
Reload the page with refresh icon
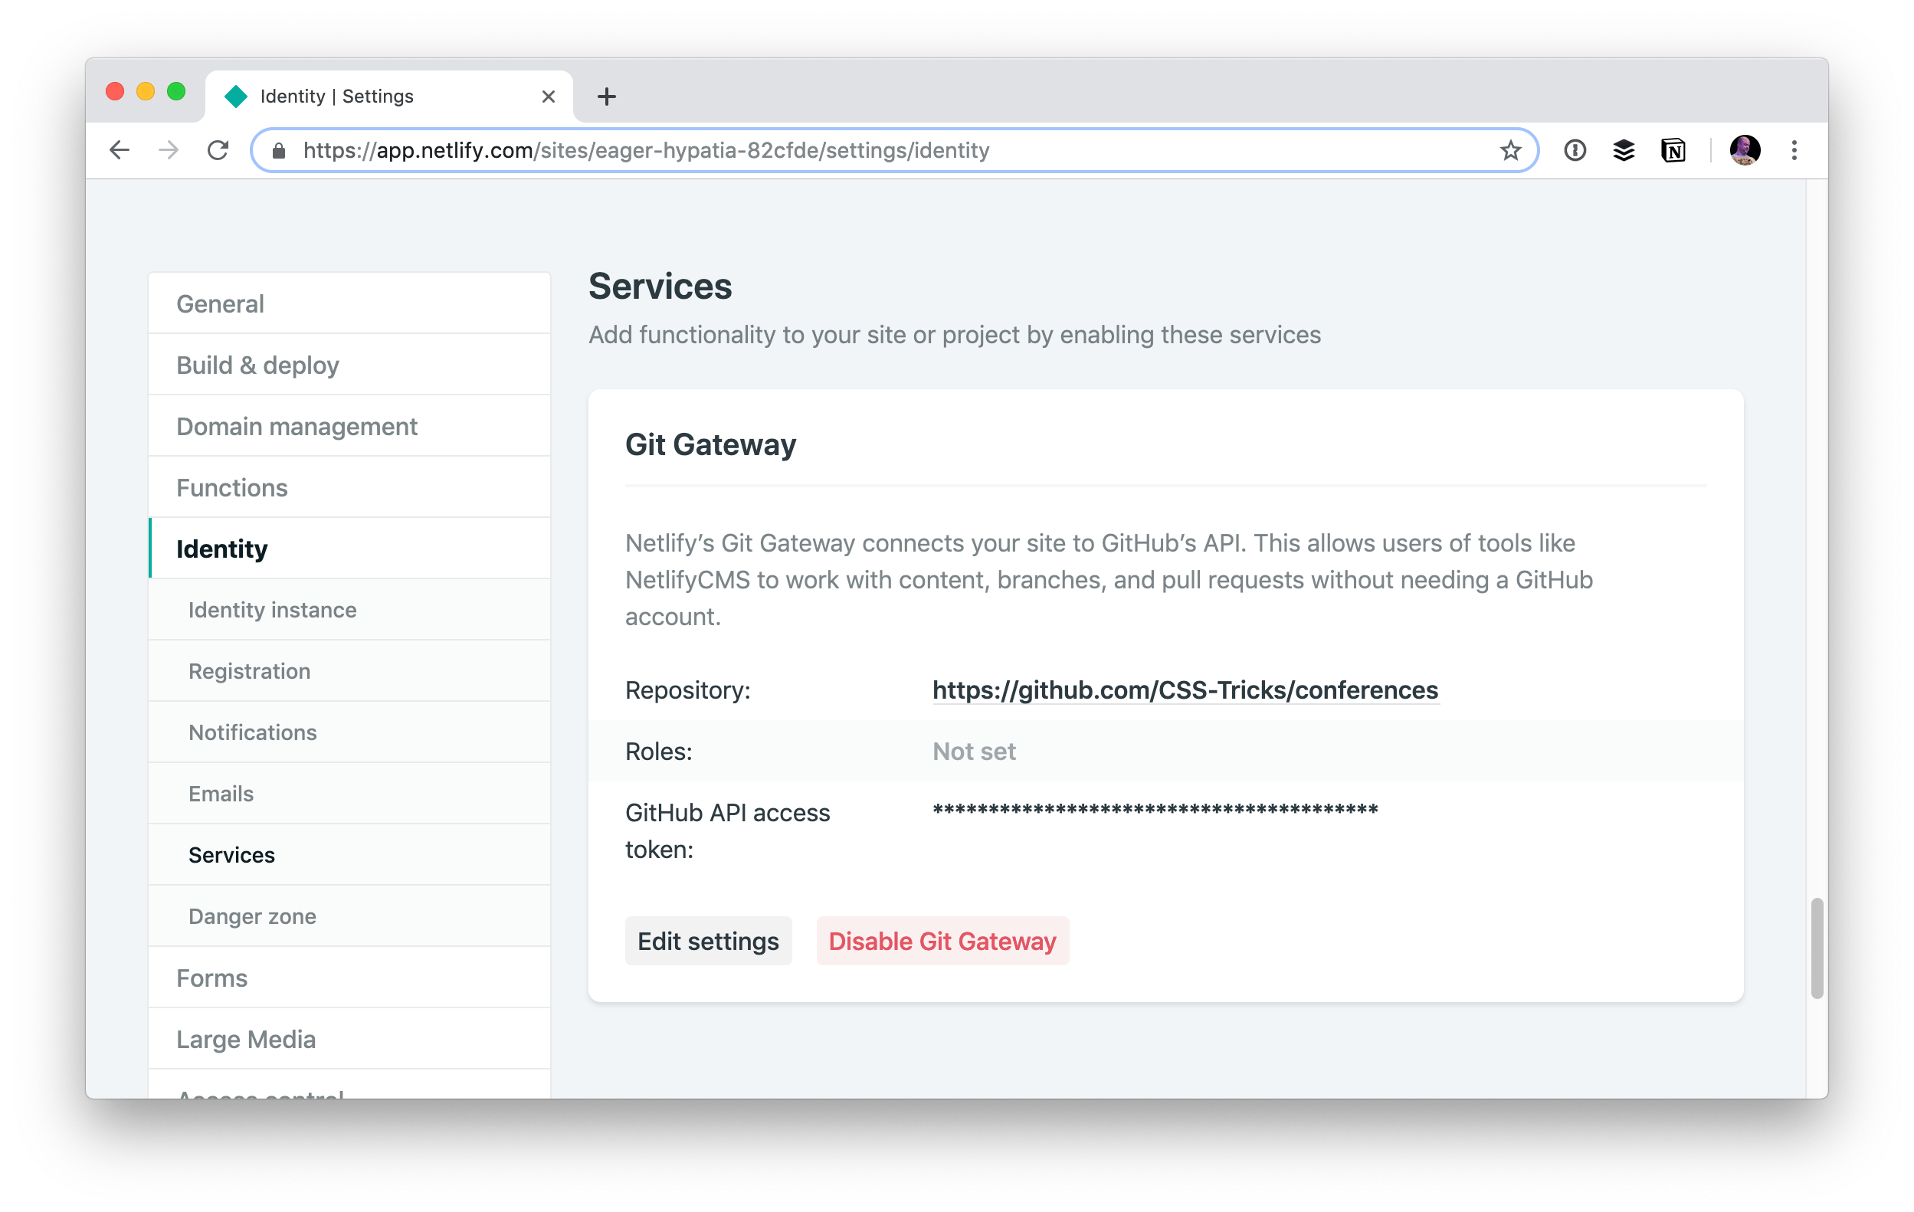click(x=218, y=150)
